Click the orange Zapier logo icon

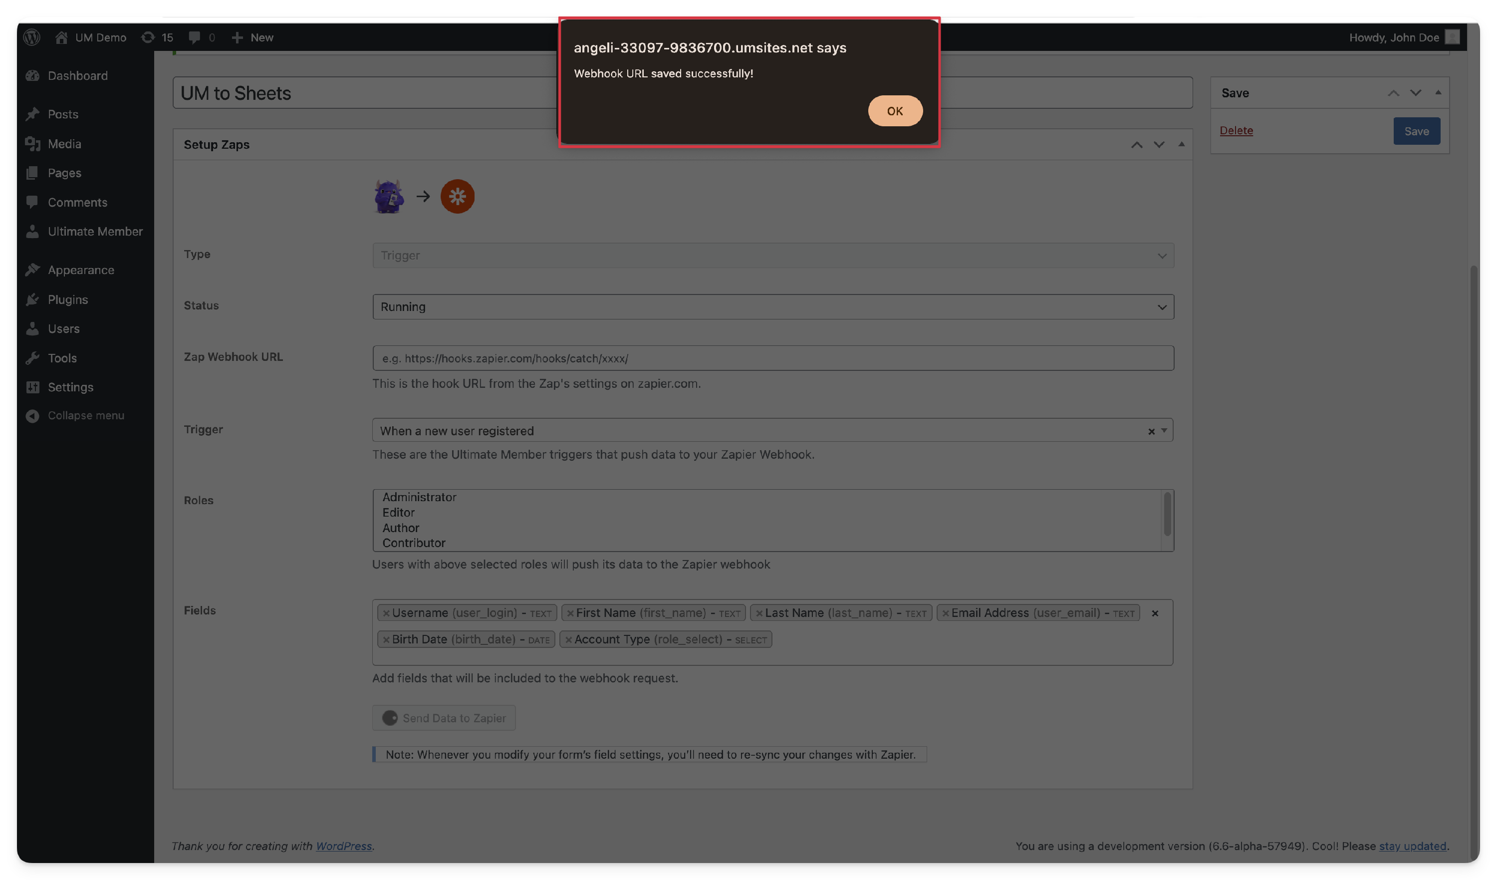[457, 197]
